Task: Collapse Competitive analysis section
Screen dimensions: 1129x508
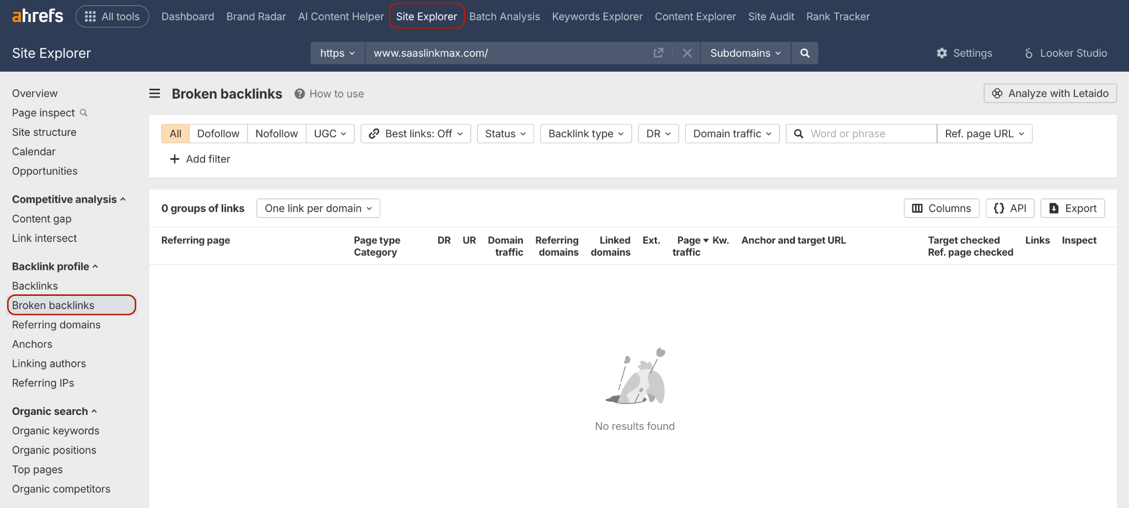Action: pyautogui.click(x=69, y=199)
